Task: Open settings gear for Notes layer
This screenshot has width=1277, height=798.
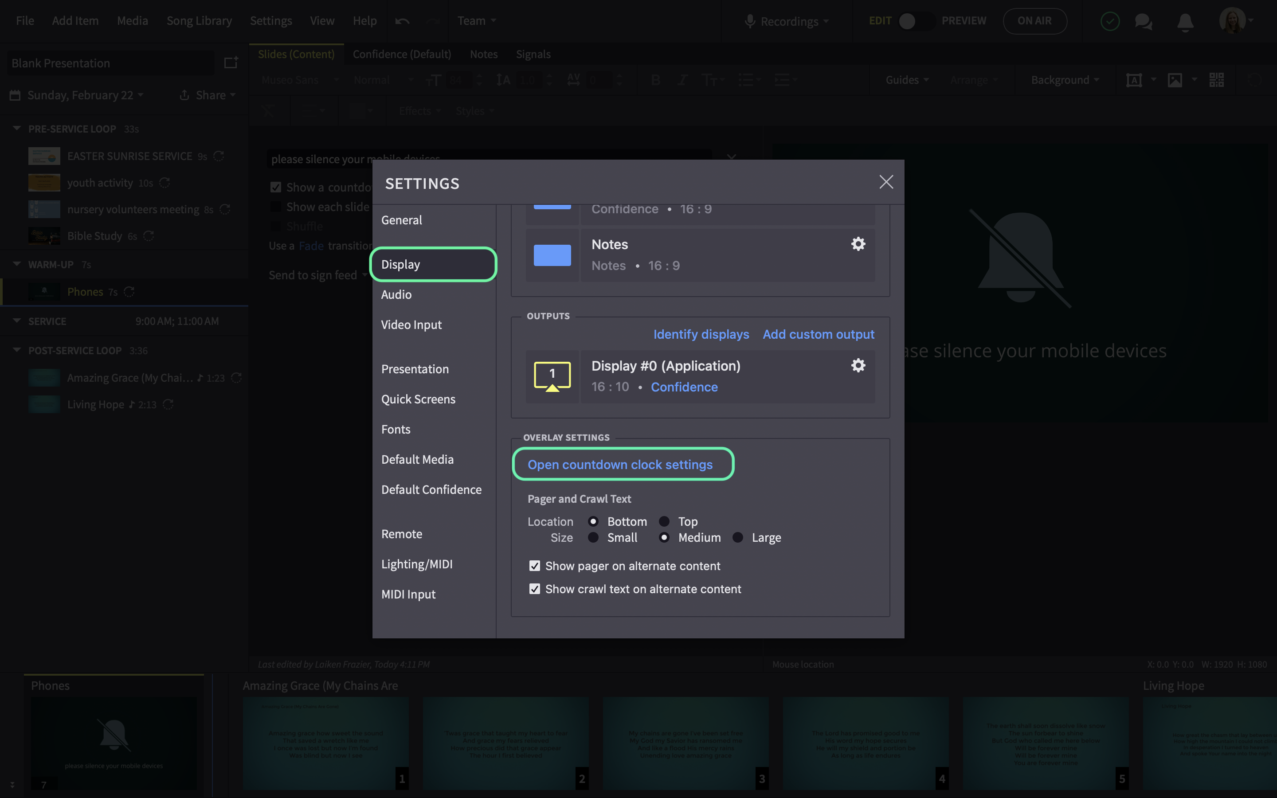Action: pyautogui.click(x=858, y=244)
